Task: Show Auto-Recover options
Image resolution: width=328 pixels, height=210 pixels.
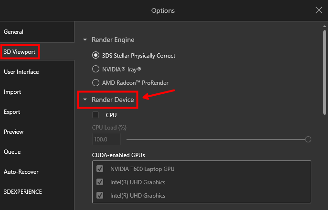Action: tap(37, 172)
